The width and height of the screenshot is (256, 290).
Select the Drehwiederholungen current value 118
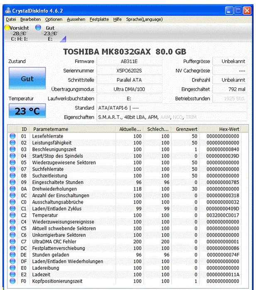coord(137,189)
